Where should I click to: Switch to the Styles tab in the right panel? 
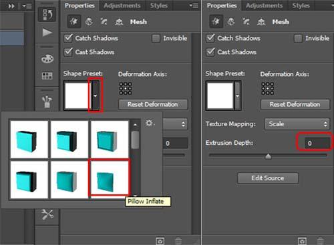coord(301,5)
